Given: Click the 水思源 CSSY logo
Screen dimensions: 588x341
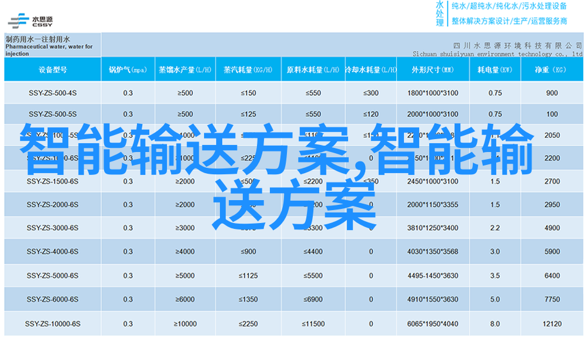Looking at the screenshot, I should pyautogui.click(x=31, y=21).
